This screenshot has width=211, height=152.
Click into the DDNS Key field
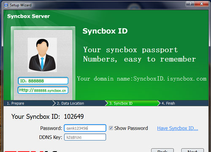click(85, 137)
